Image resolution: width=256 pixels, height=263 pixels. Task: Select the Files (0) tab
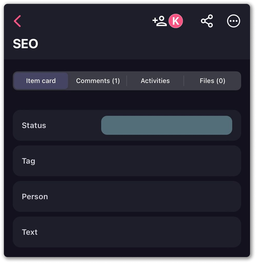tap(212, 81)
